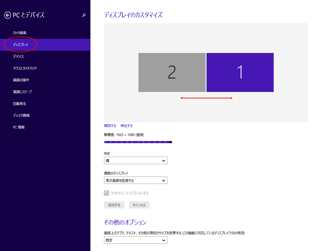This screenshot has width=313, height=251.
Task: Select display 1 monitor thumbnail
Action: click(x=240, y=72)
